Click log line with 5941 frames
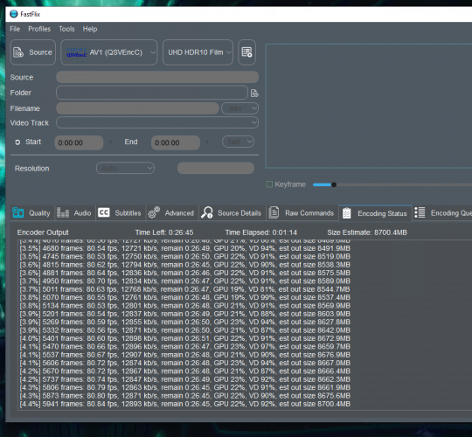This screenshot has height=437, width=472. tap(184, 404)
